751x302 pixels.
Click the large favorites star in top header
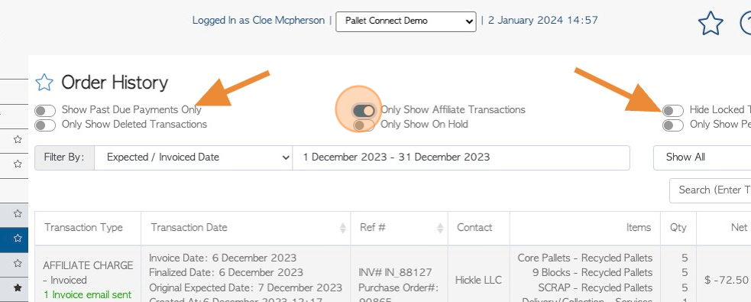click(x=711, y=23)
